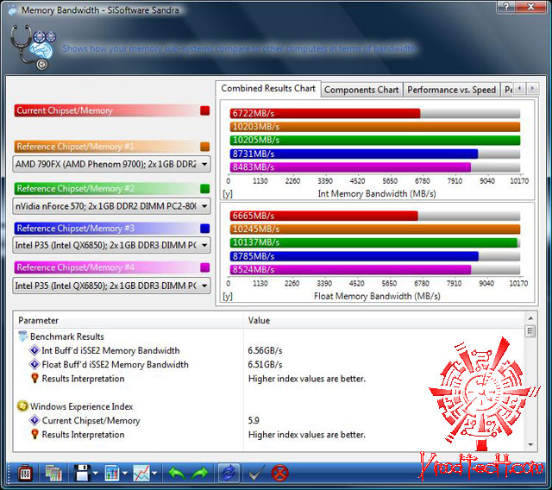The image size is (552, 490).
Task: Click the grey checkmark OK icon
Action: click(x=256, y=474)
